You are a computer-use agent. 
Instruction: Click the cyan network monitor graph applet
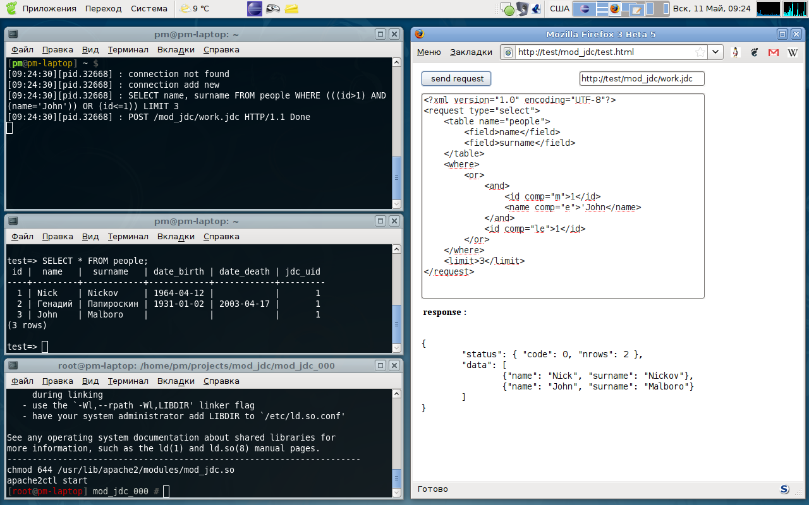(x=794, y=8)
